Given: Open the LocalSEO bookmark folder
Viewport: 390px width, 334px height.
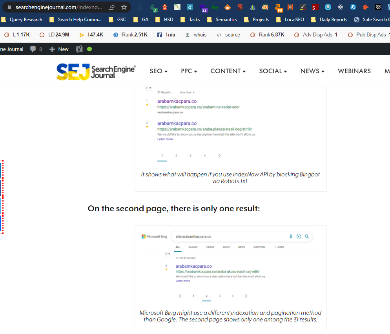Looking at the screenshot, I should [290, 19].
